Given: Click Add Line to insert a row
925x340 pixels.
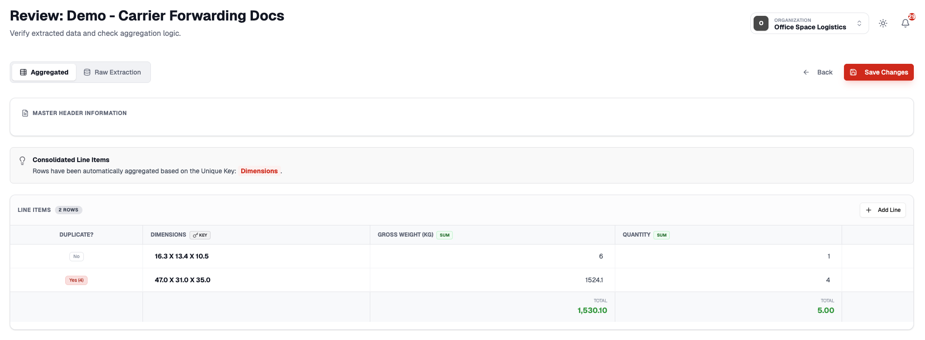Looking at the screenshot, I should click(883, 210).
